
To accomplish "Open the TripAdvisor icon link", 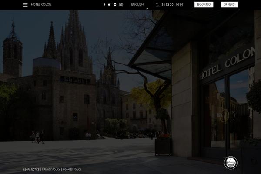I will [121, 5].
